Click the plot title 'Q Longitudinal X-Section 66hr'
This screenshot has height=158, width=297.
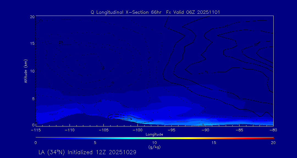126,12
